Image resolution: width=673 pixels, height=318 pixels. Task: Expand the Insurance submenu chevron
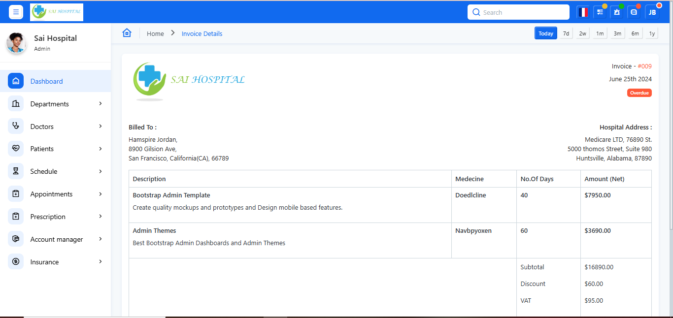coord(101,262)
